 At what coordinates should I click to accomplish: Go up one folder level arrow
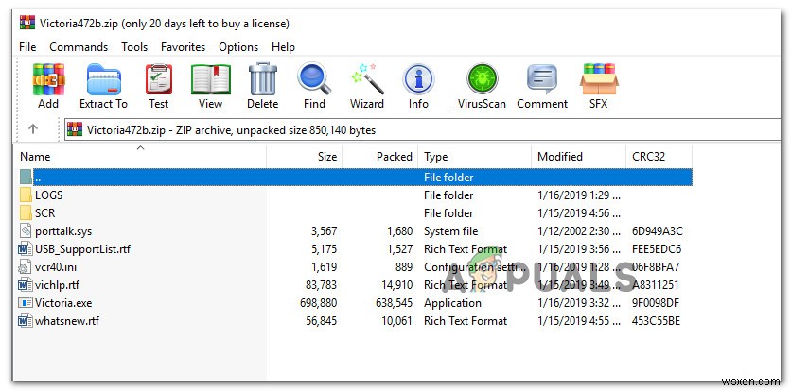33,129
